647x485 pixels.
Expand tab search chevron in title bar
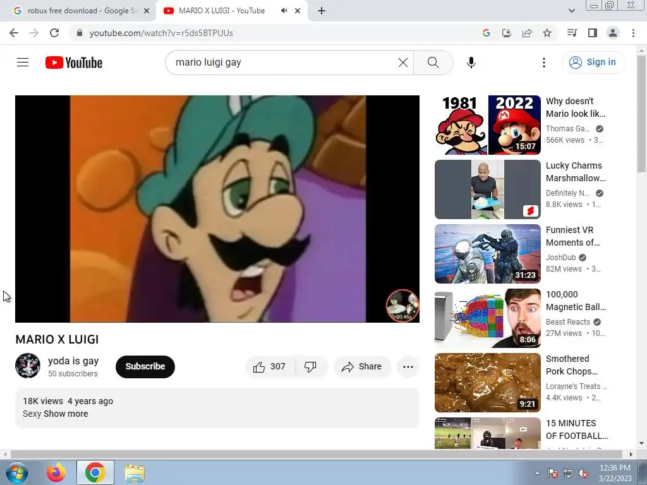tap(571, 11)
